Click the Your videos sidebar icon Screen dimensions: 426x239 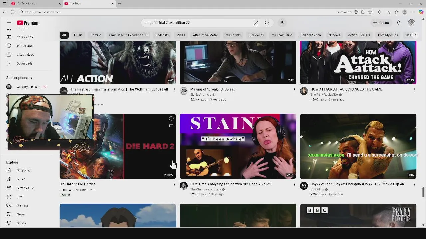pos(9,37)
